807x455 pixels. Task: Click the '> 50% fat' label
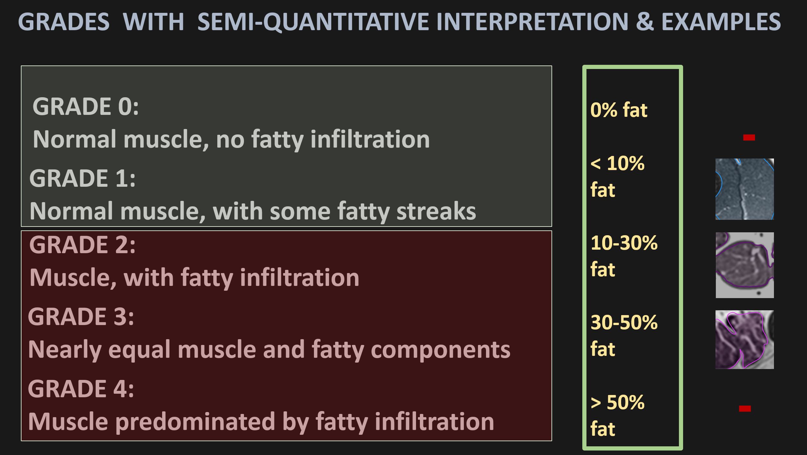point(617,415)
